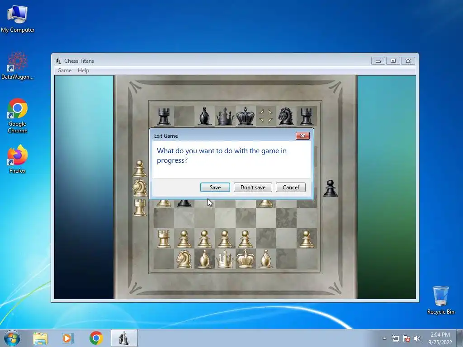Launch Windows Media Player from taskbar
Screen dimensions: 463x347
click(68, 338)
